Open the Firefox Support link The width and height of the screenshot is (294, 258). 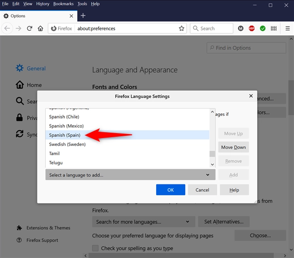(42, 240)
